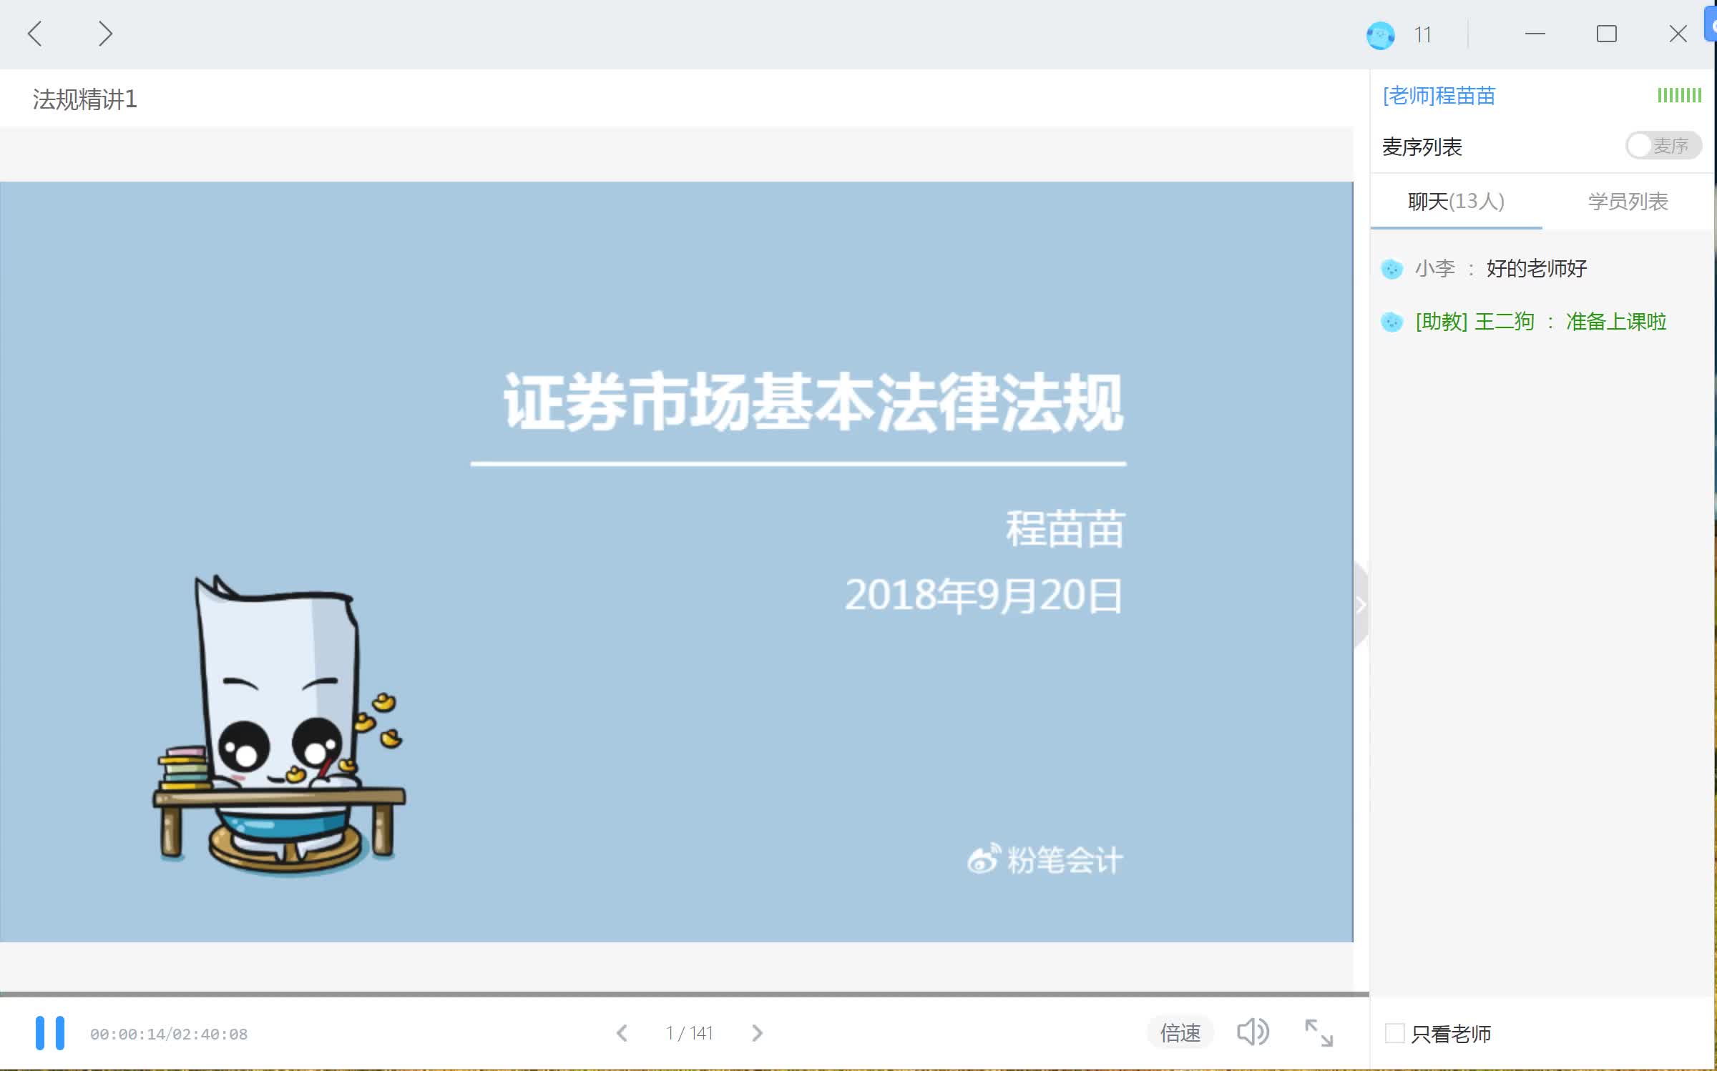
Task: Go back with the left arrow
Action: click(34, 34)
